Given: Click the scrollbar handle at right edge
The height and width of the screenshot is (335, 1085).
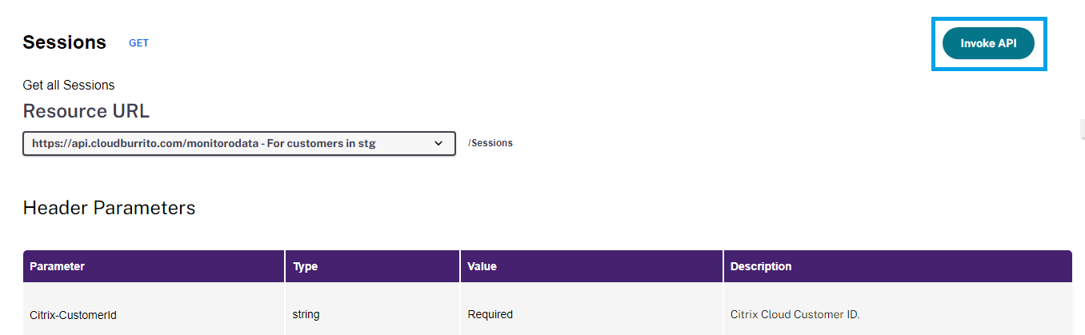Looking at the screenshot, I should [1082, 128].
